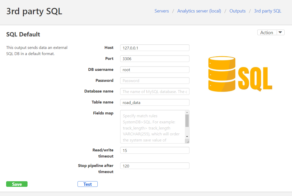Click the Host label
The image size is (292, 196).
pos(109,48)
